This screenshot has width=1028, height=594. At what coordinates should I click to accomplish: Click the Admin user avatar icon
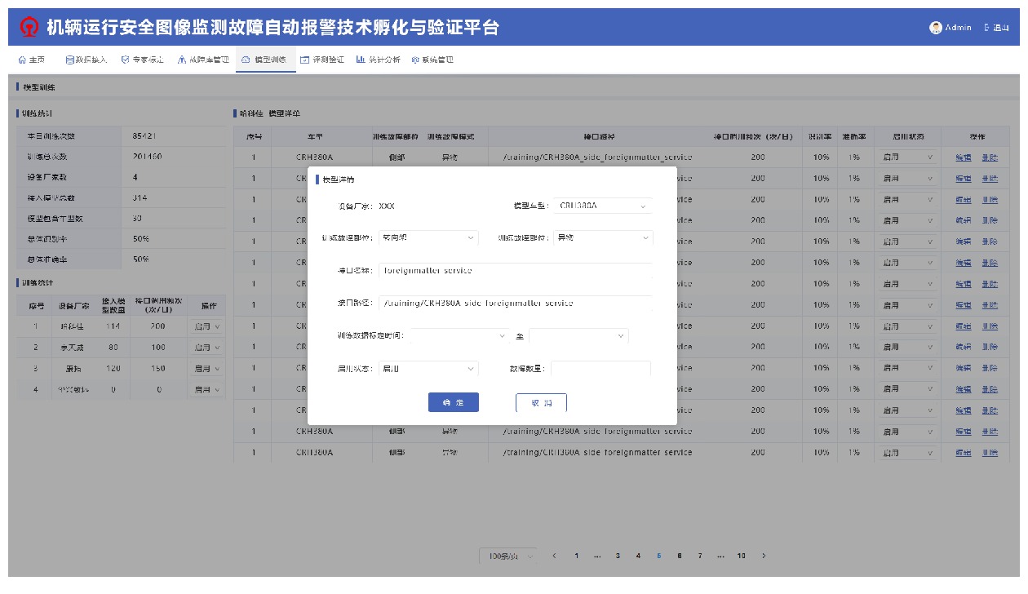(935, 28)
